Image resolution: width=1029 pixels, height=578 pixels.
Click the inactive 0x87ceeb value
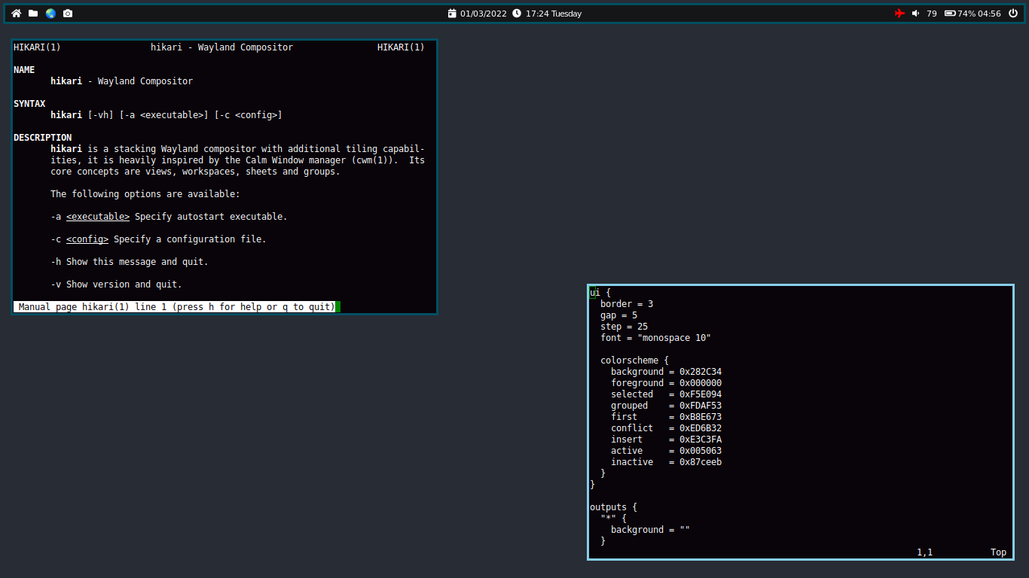click(701, 462)
